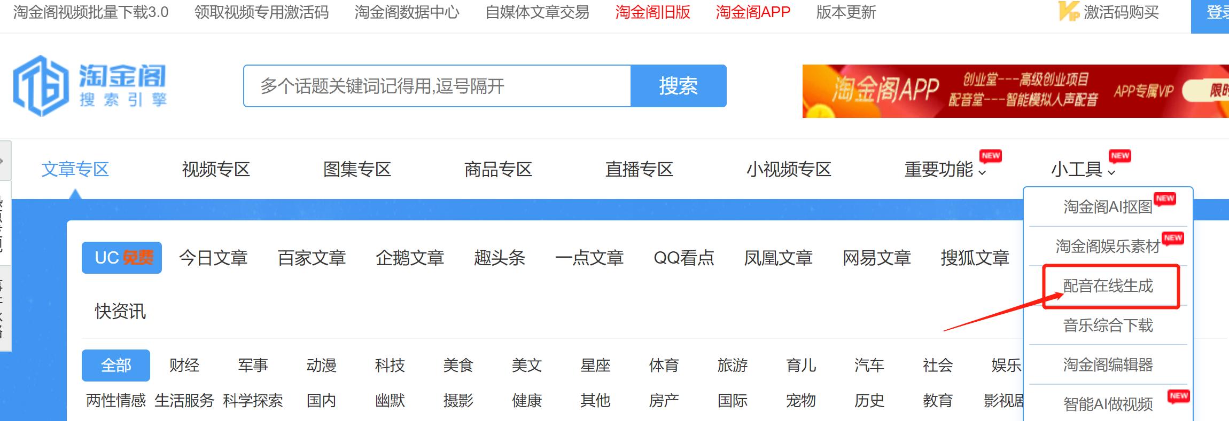Choose the 一点文章 source
This screenshot has width=1229, height=421.
click(x=590, y=258)
